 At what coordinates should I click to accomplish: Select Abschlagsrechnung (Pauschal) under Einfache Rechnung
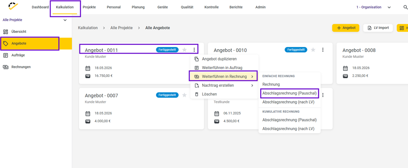(x=290, y=93)
